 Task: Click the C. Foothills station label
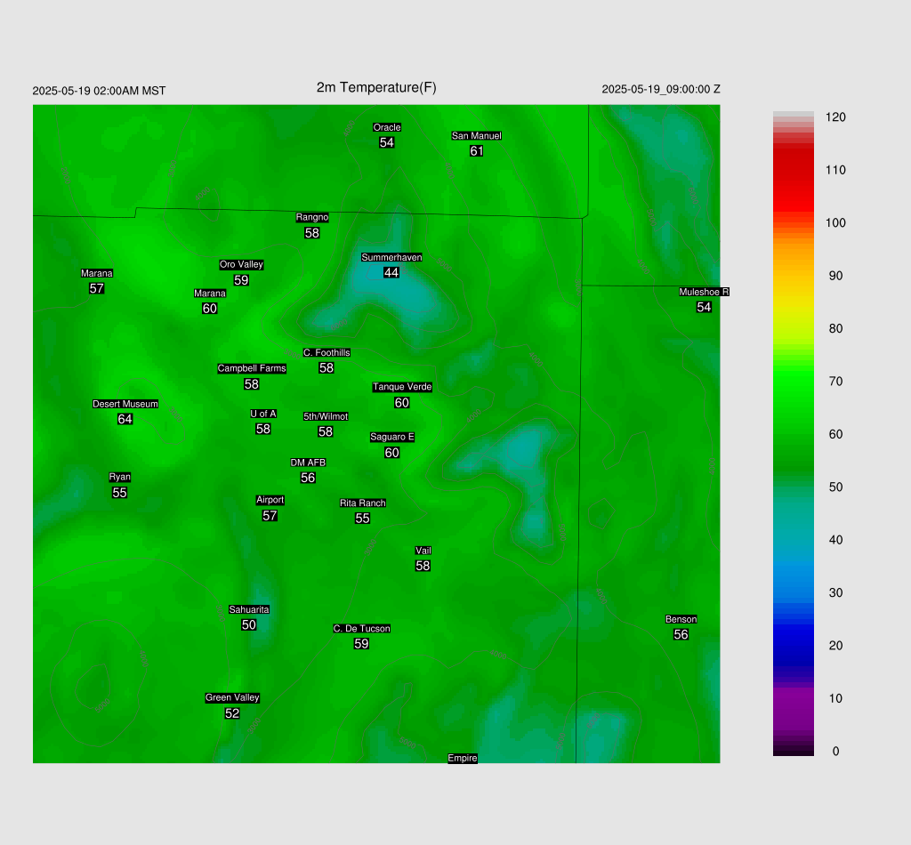tap(327, 352)
